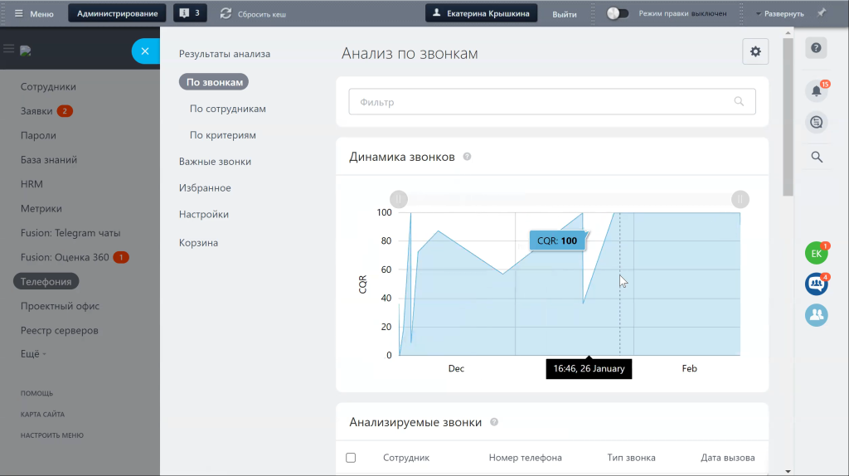Click the page vertical scrollbar
The width and height of the screenshot is (849, 476).
788,116
